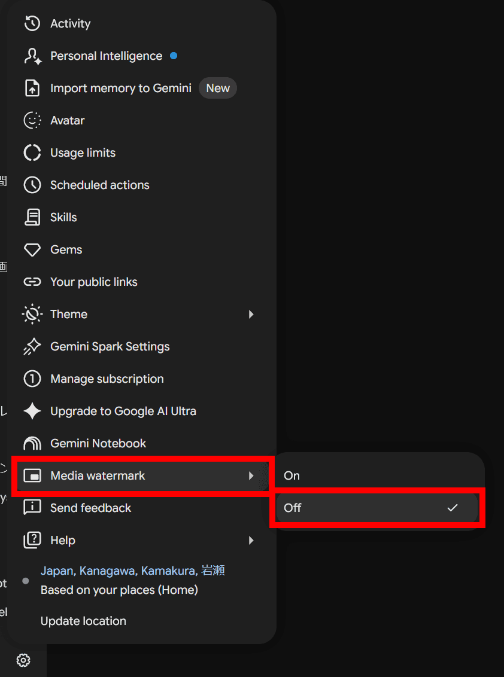Click the Help question mark icon

(x=32, y=540)
